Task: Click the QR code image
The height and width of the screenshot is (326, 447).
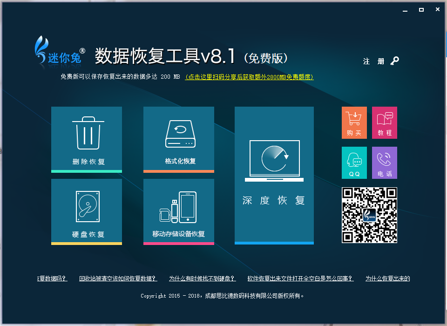Action: (369, 215)
